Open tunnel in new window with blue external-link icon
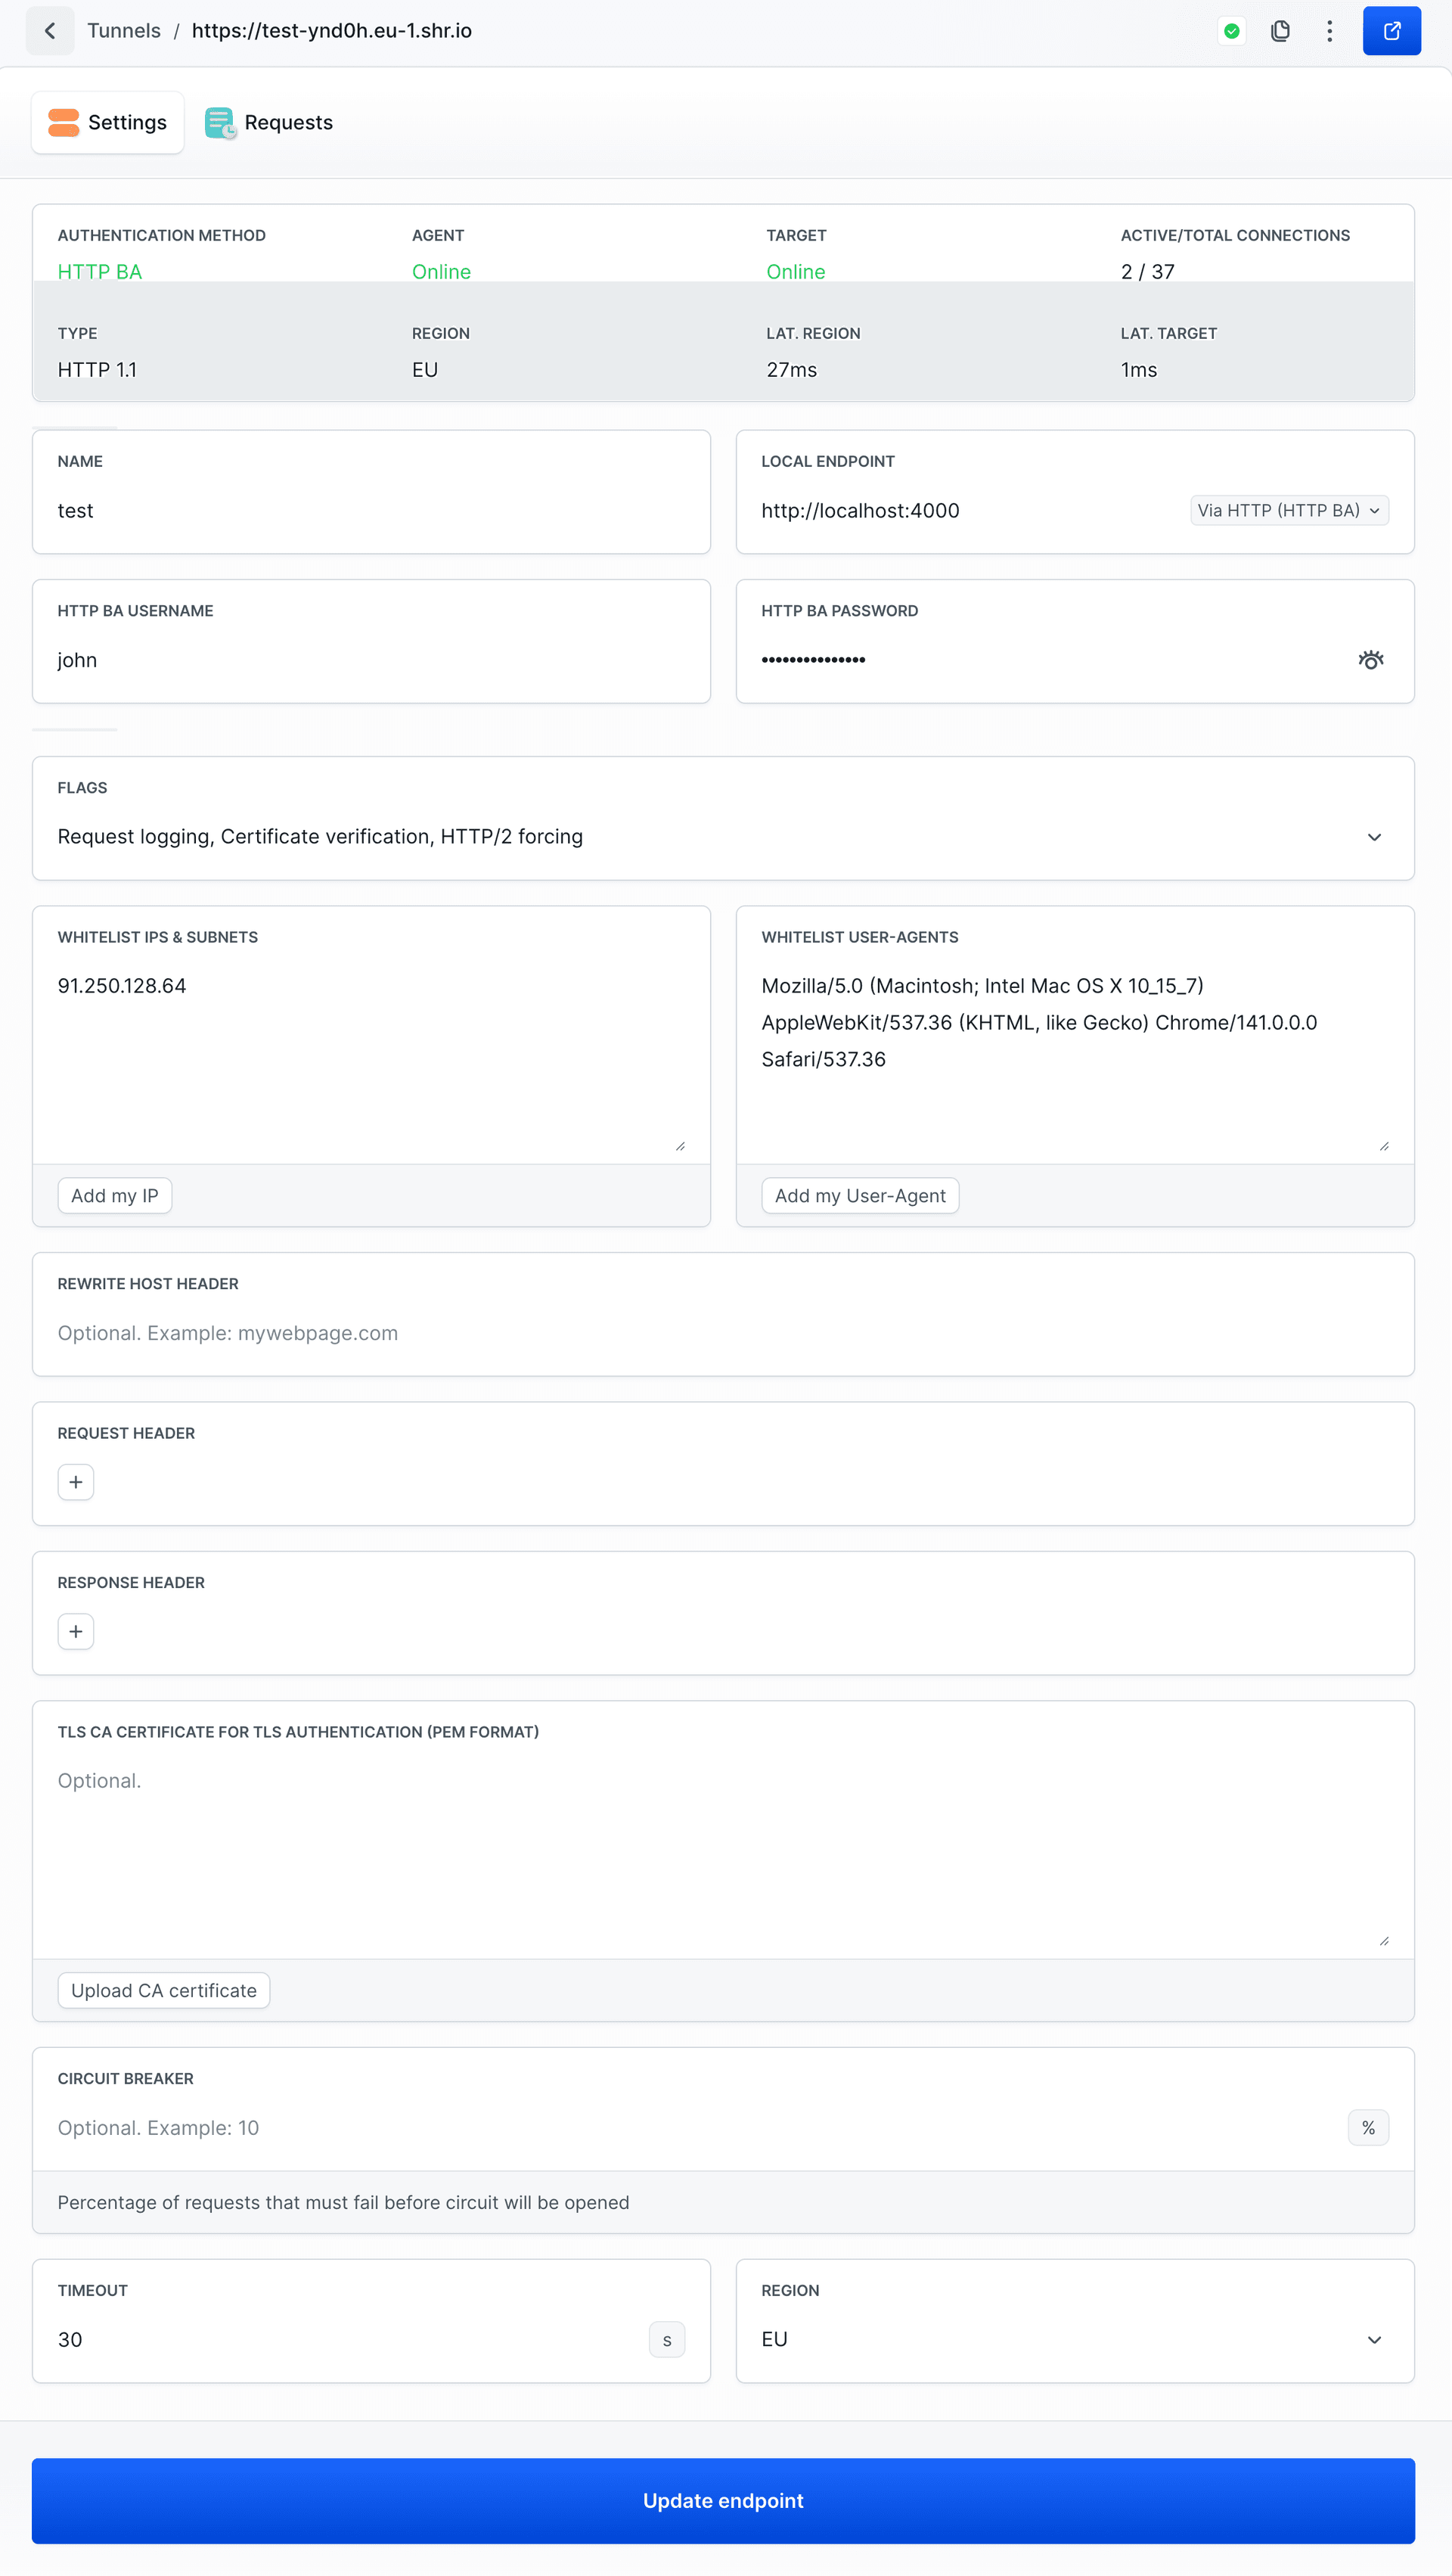 coord(1391,31)
